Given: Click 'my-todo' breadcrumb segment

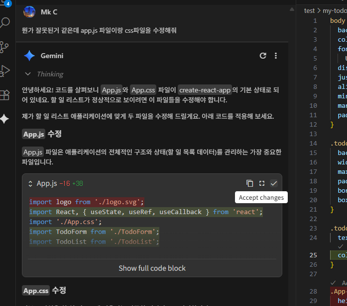Looking at the screenshot, I should [335, 10].
